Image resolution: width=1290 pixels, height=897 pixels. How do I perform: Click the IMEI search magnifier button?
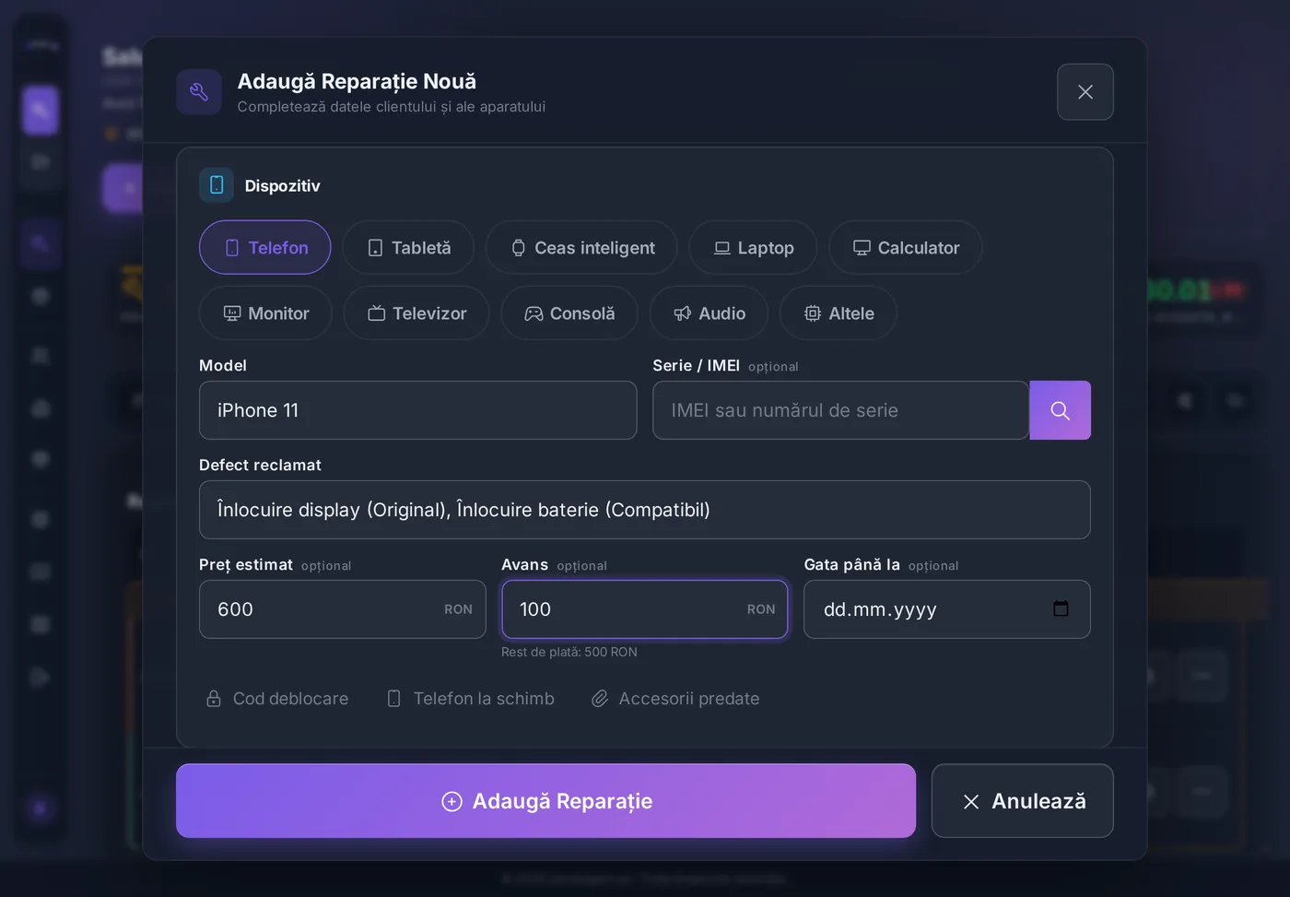click(1060, 410)
